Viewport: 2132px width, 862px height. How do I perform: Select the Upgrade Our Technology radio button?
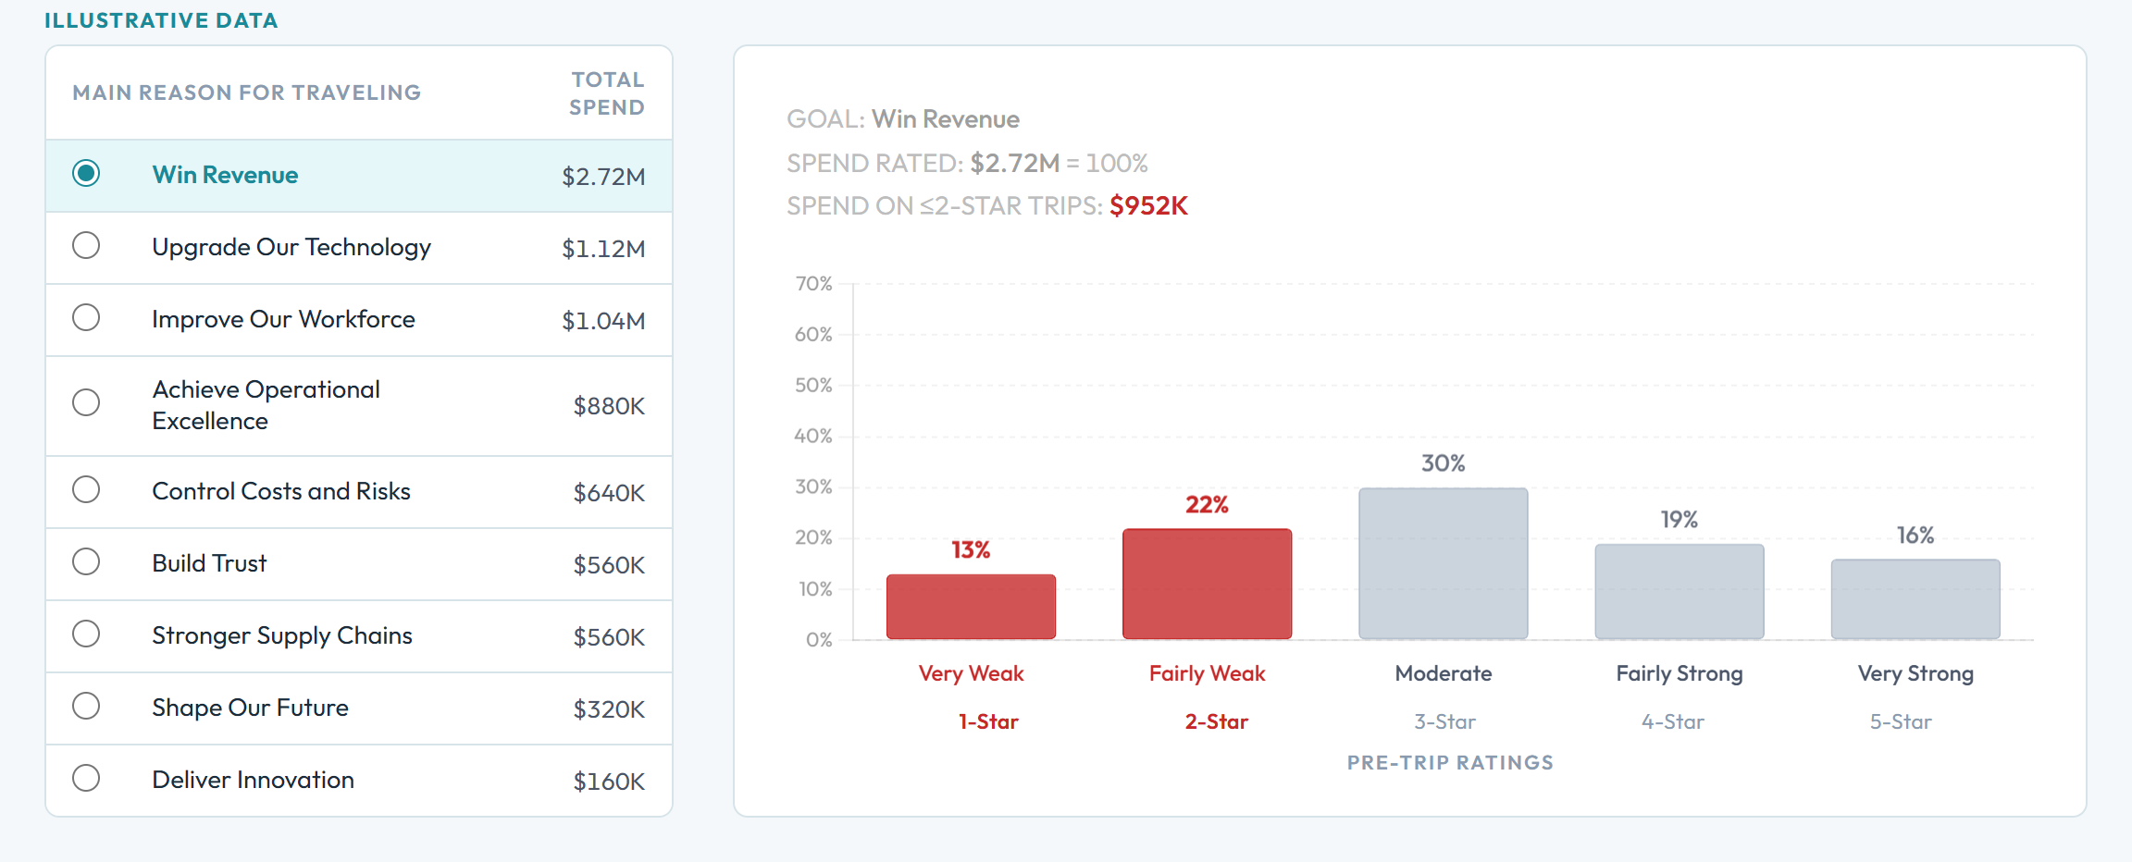tap(86, 246)
